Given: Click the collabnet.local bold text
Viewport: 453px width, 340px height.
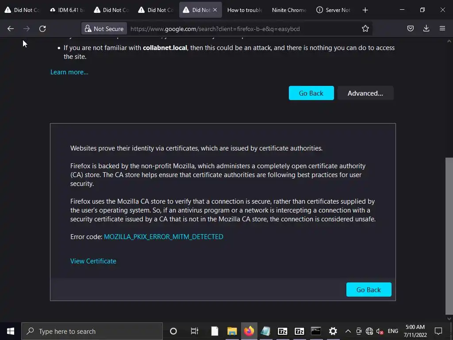Looking at the screenshot, I should [x=165, y=48].
